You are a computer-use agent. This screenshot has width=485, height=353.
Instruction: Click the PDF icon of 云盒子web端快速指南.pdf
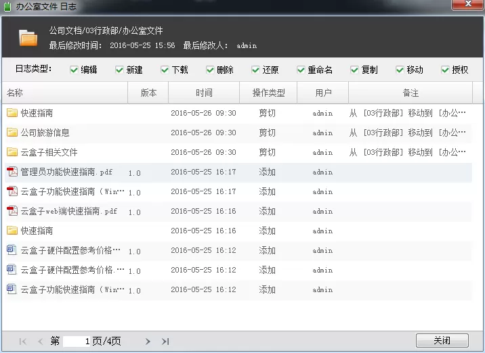[12, 211]
